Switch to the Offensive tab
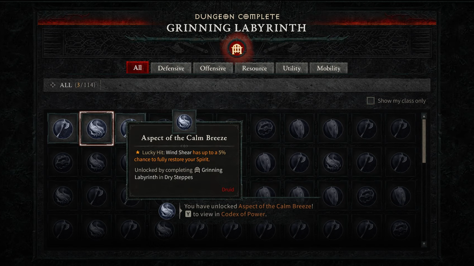 coord(213,68)
